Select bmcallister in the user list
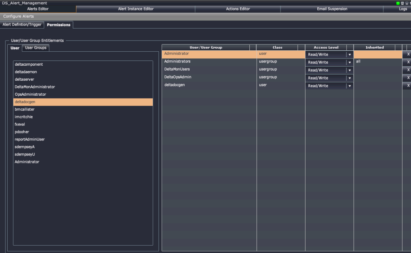This screenshot has width=411, height=253. click(x=83, y=109)
